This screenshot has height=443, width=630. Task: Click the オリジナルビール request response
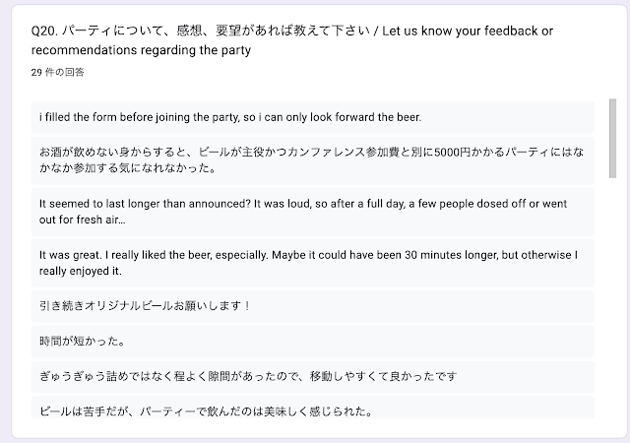click(145, 305)
